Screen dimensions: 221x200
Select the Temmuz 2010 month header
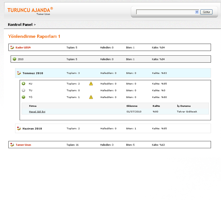33,73
